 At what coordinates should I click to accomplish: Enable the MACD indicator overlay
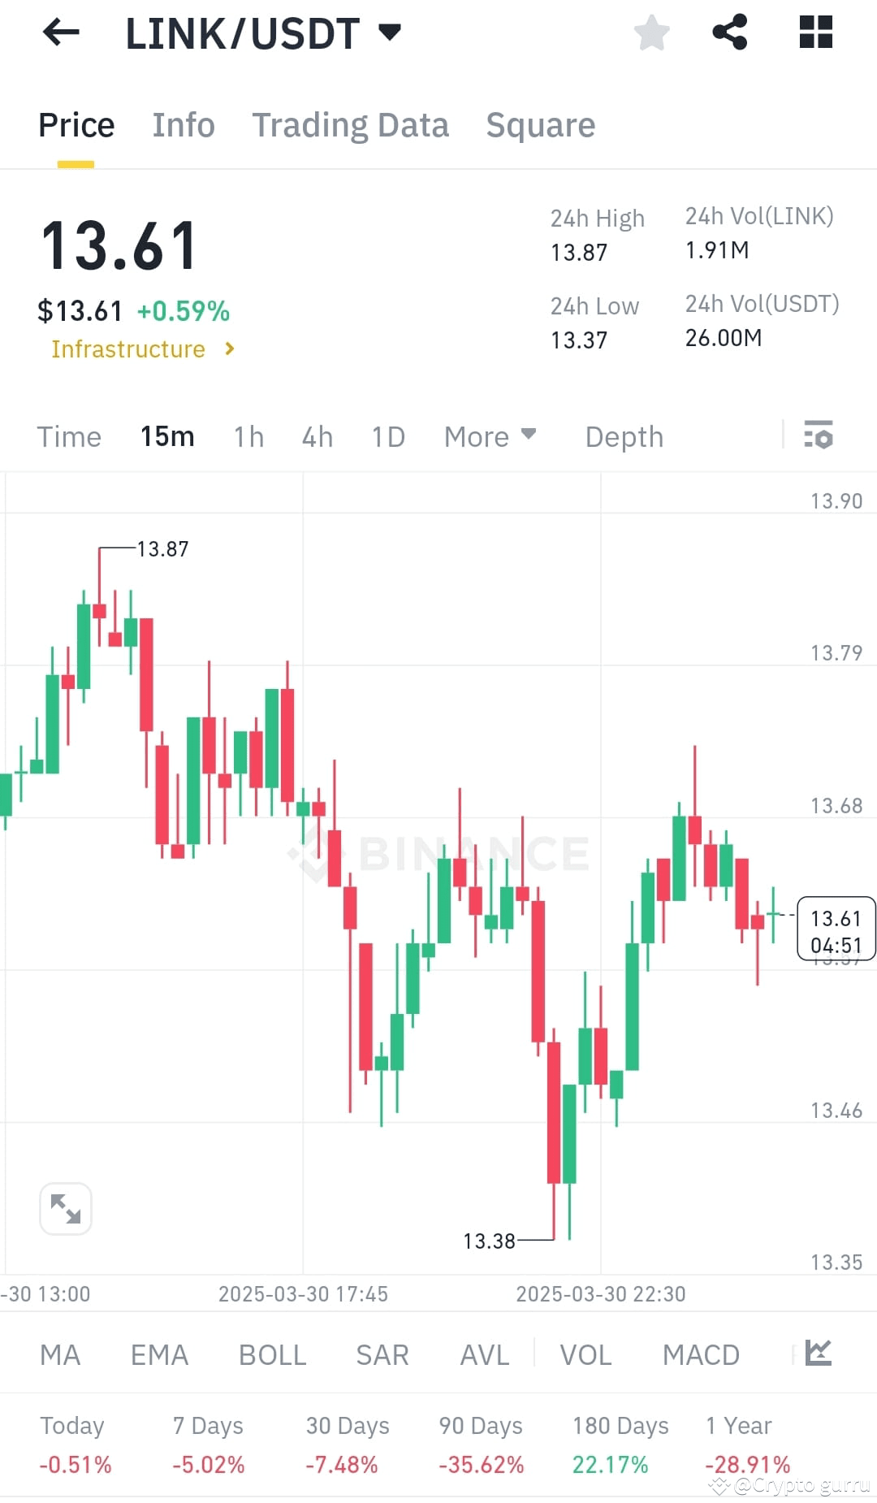click(701, 1354)
